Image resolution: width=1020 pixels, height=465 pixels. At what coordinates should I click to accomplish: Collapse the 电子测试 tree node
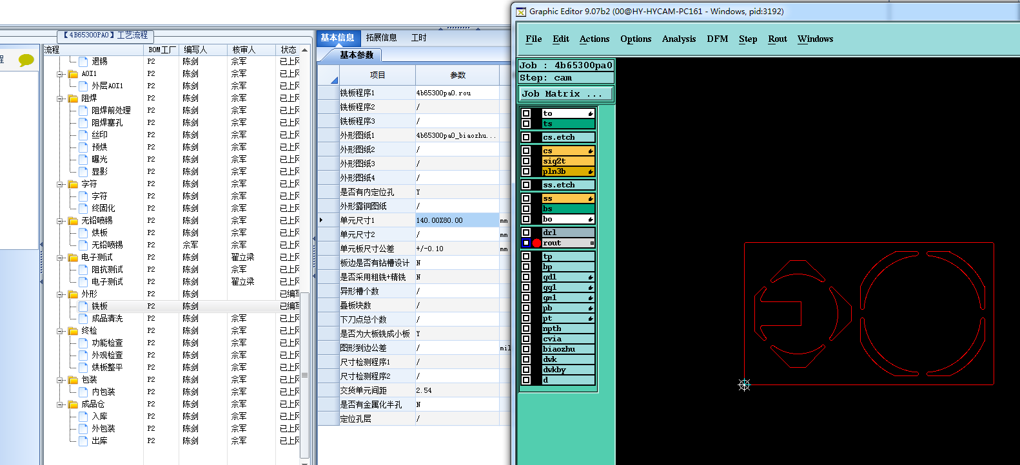[x=61, y=258]
